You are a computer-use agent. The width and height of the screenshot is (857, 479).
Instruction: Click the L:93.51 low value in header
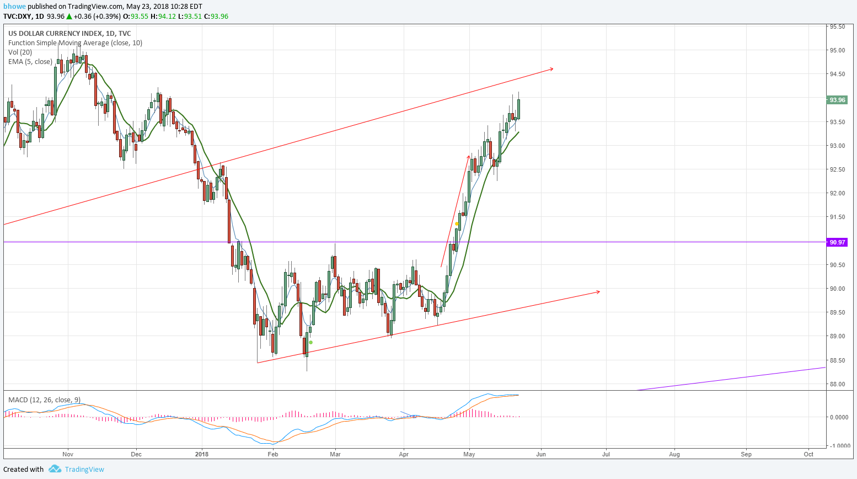click(190, 17)
